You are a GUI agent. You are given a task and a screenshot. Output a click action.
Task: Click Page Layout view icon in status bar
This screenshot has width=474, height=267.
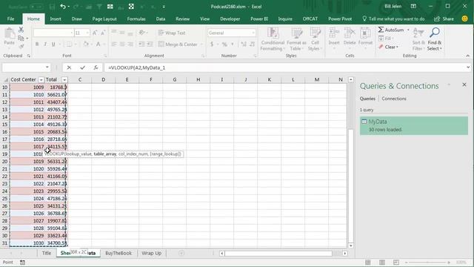click(382, 262)
